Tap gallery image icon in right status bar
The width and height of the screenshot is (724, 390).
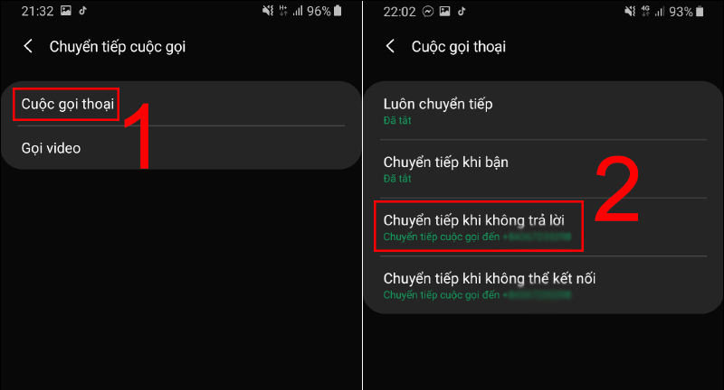[x=444, y=11]
